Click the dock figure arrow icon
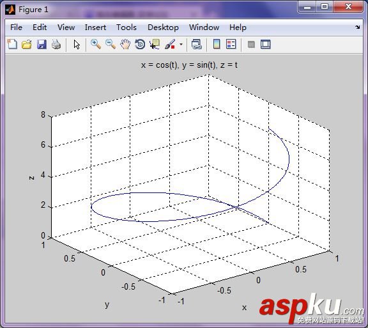Viewport: 368px width, 328px height. [357, 27]
